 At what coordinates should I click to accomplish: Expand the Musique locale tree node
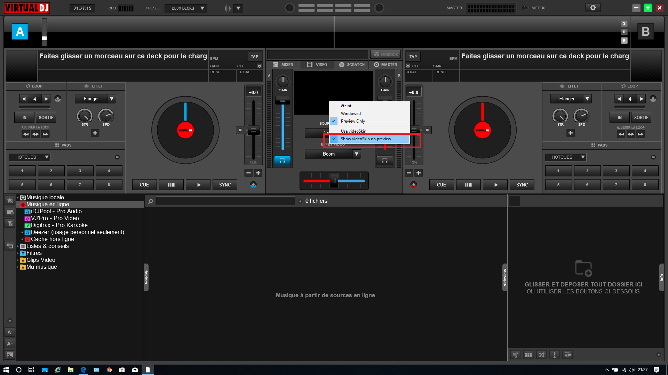[18, 198]
